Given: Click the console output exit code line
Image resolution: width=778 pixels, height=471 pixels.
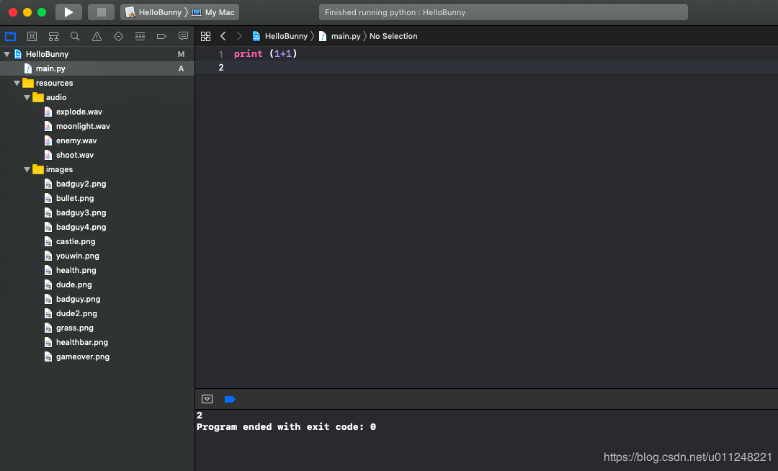Looking at the screenshot, I should (x=286, y=427).
